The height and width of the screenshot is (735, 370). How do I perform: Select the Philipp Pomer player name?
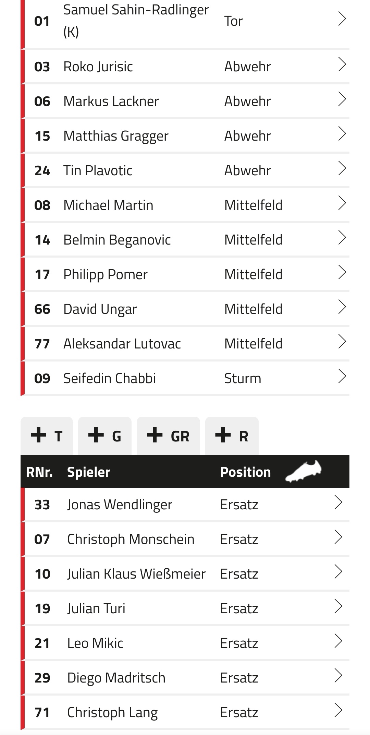[x=105, y=274]
